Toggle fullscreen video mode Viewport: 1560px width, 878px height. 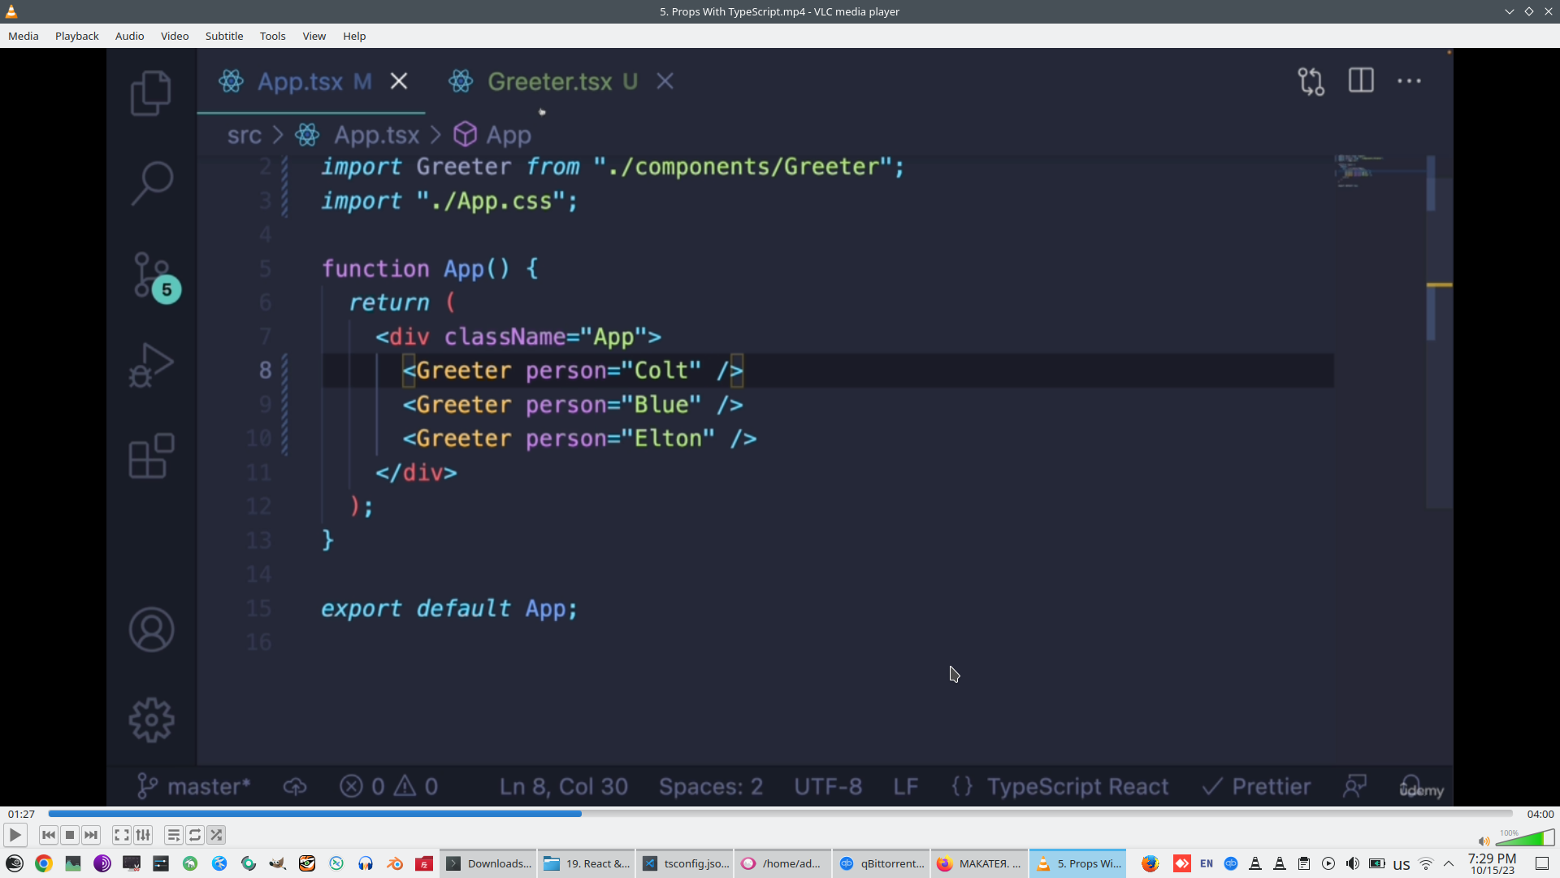coord(121,835)
